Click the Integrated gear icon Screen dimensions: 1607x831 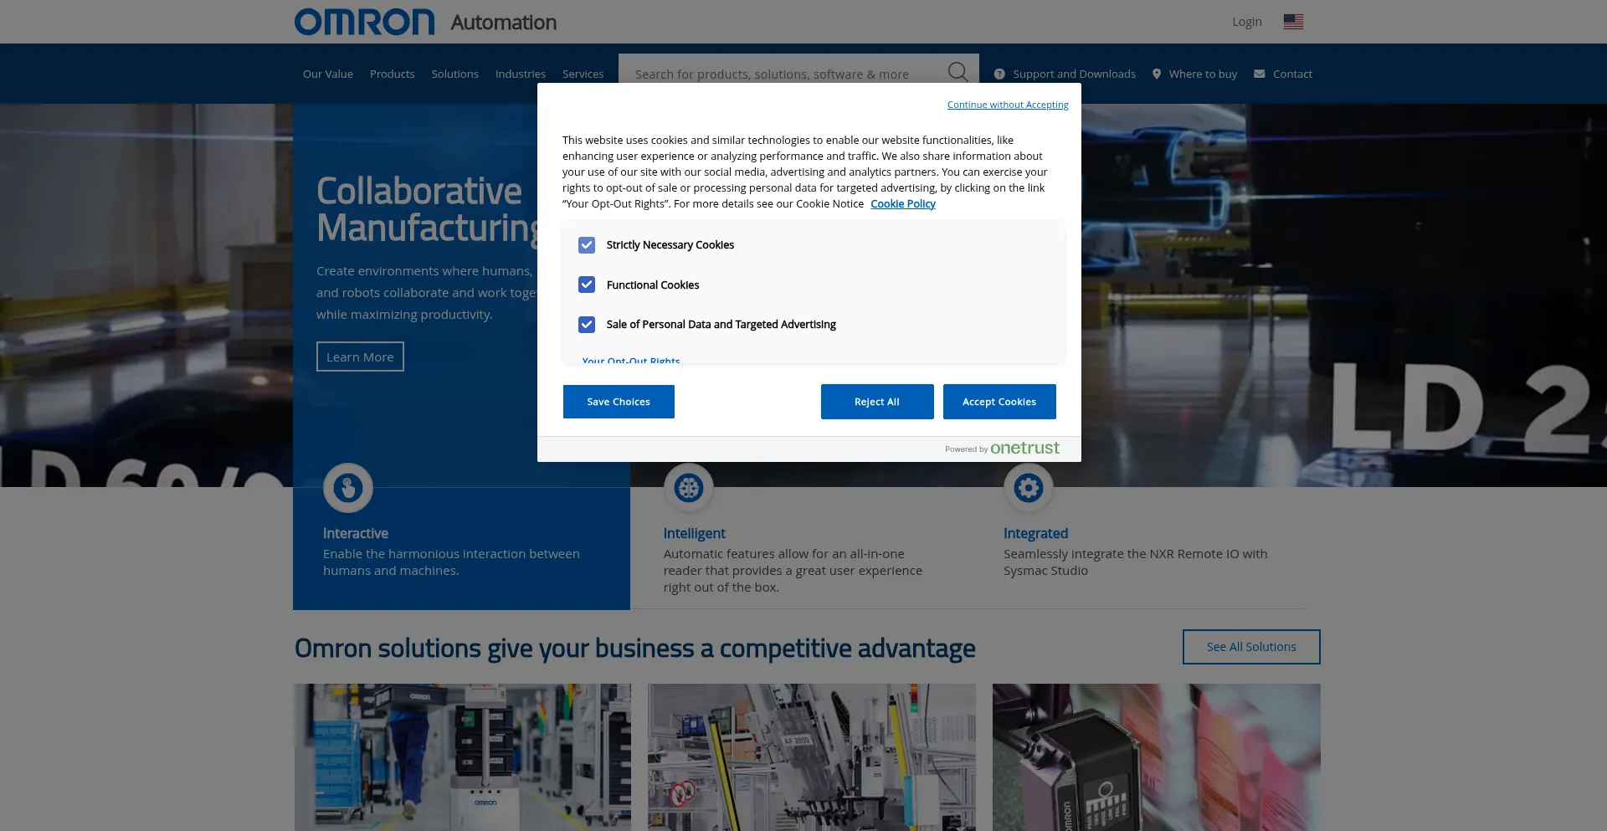click(1028, 488)
